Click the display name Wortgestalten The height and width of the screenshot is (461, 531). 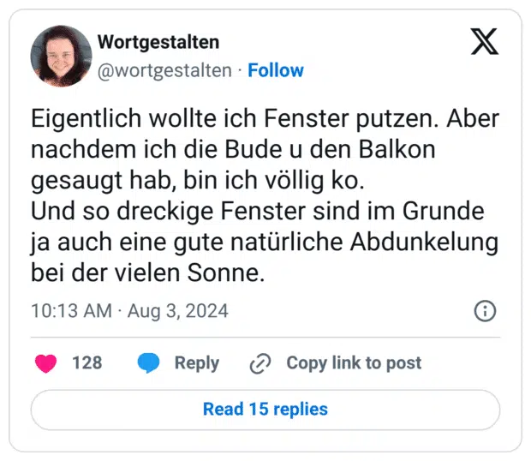click(x=158, y=42)
